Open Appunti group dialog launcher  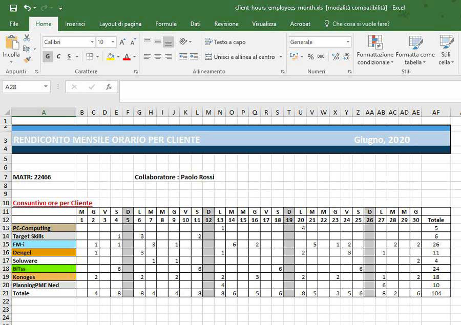click(36, 72)
